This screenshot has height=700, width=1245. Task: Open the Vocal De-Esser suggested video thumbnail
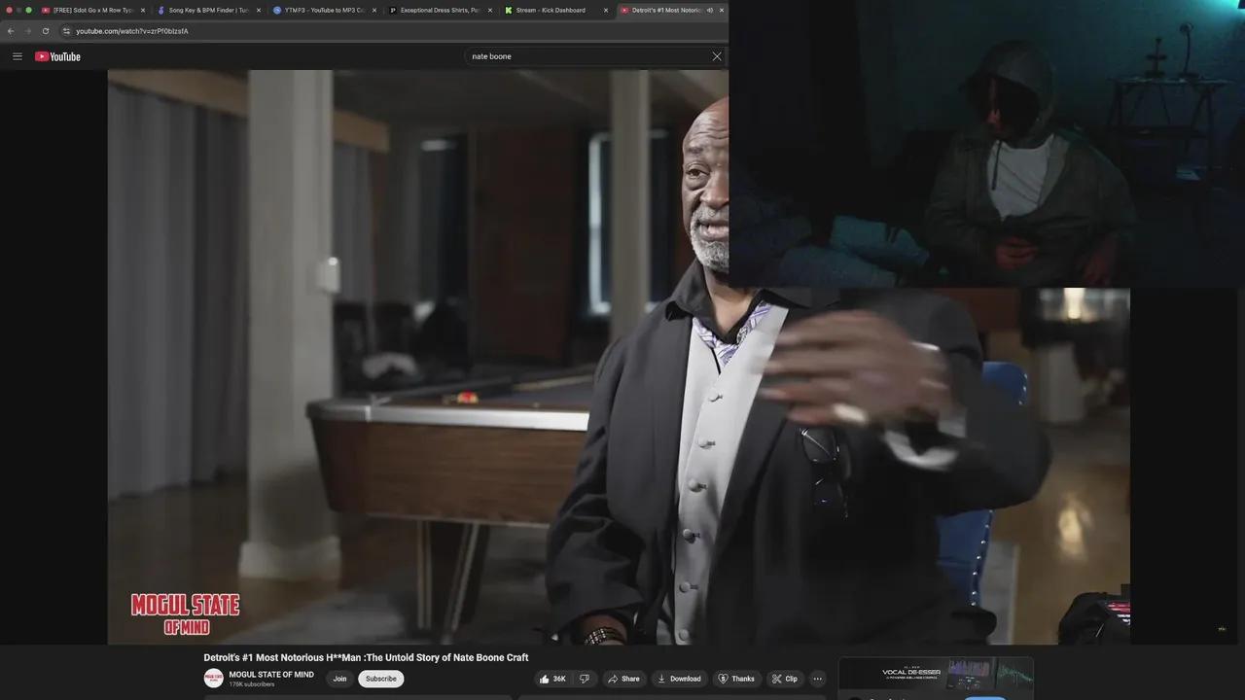pos(936,675)
